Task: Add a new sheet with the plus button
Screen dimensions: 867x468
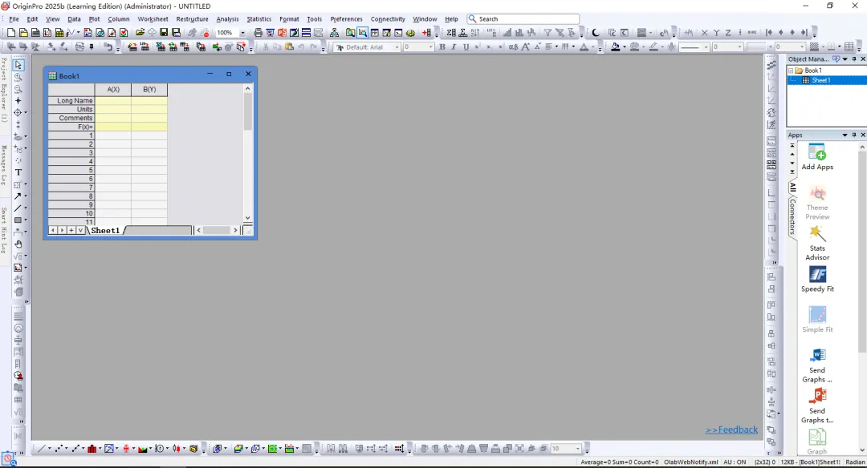Action: point(71,230)
